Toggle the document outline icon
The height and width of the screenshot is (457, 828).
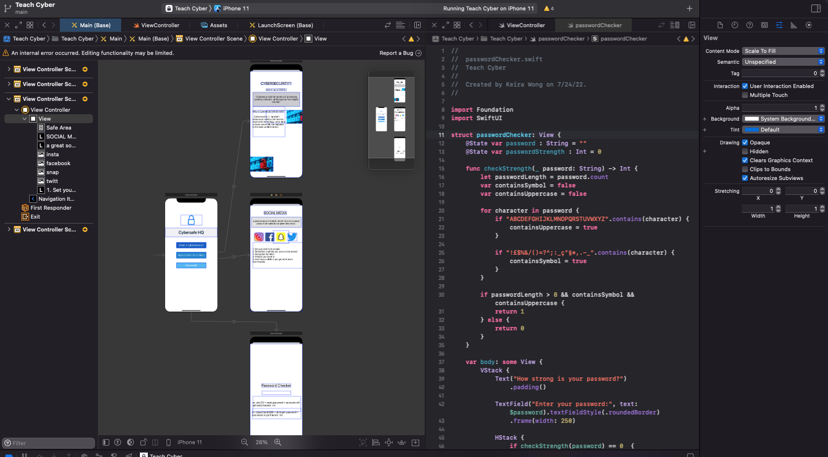click(106, 442)
